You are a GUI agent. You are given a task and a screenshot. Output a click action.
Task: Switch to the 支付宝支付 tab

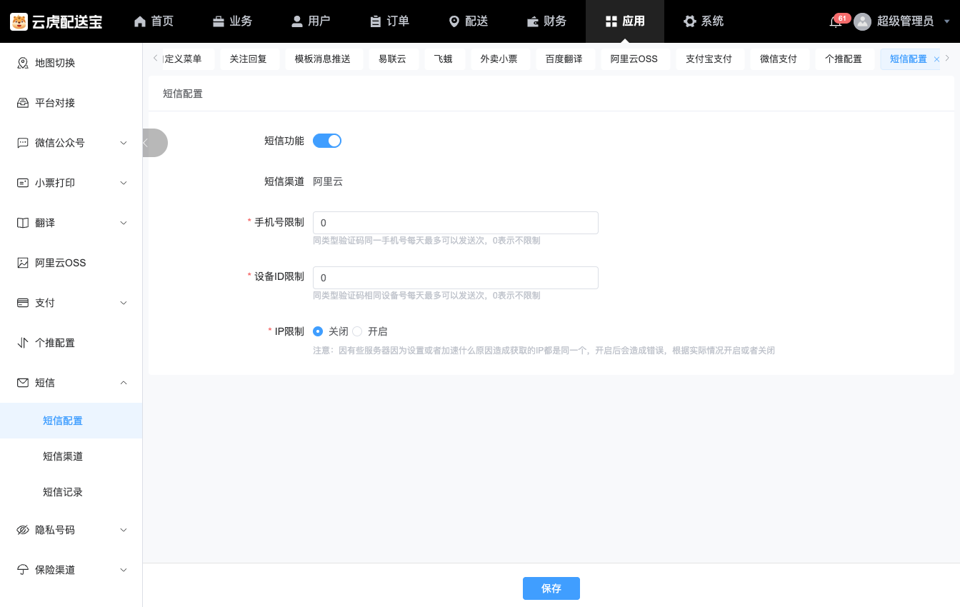click(x=709, y=59)
